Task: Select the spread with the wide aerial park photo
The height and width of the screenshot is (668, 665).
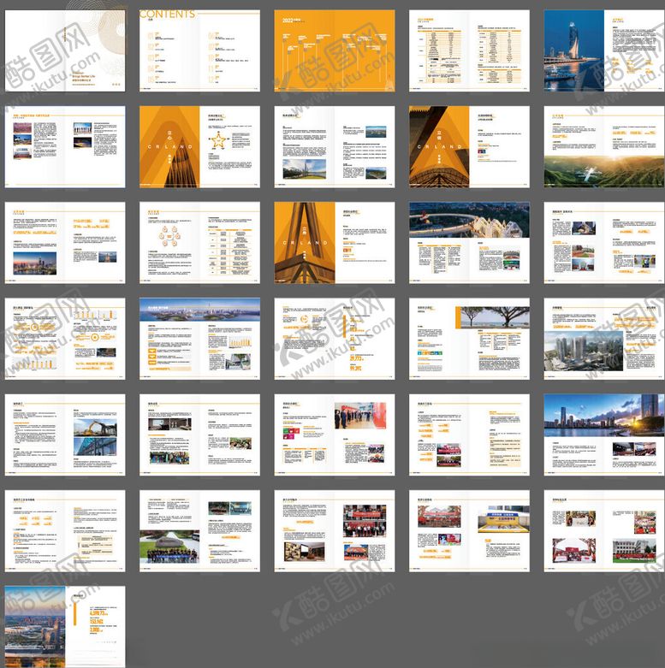Action: point(469,243)
